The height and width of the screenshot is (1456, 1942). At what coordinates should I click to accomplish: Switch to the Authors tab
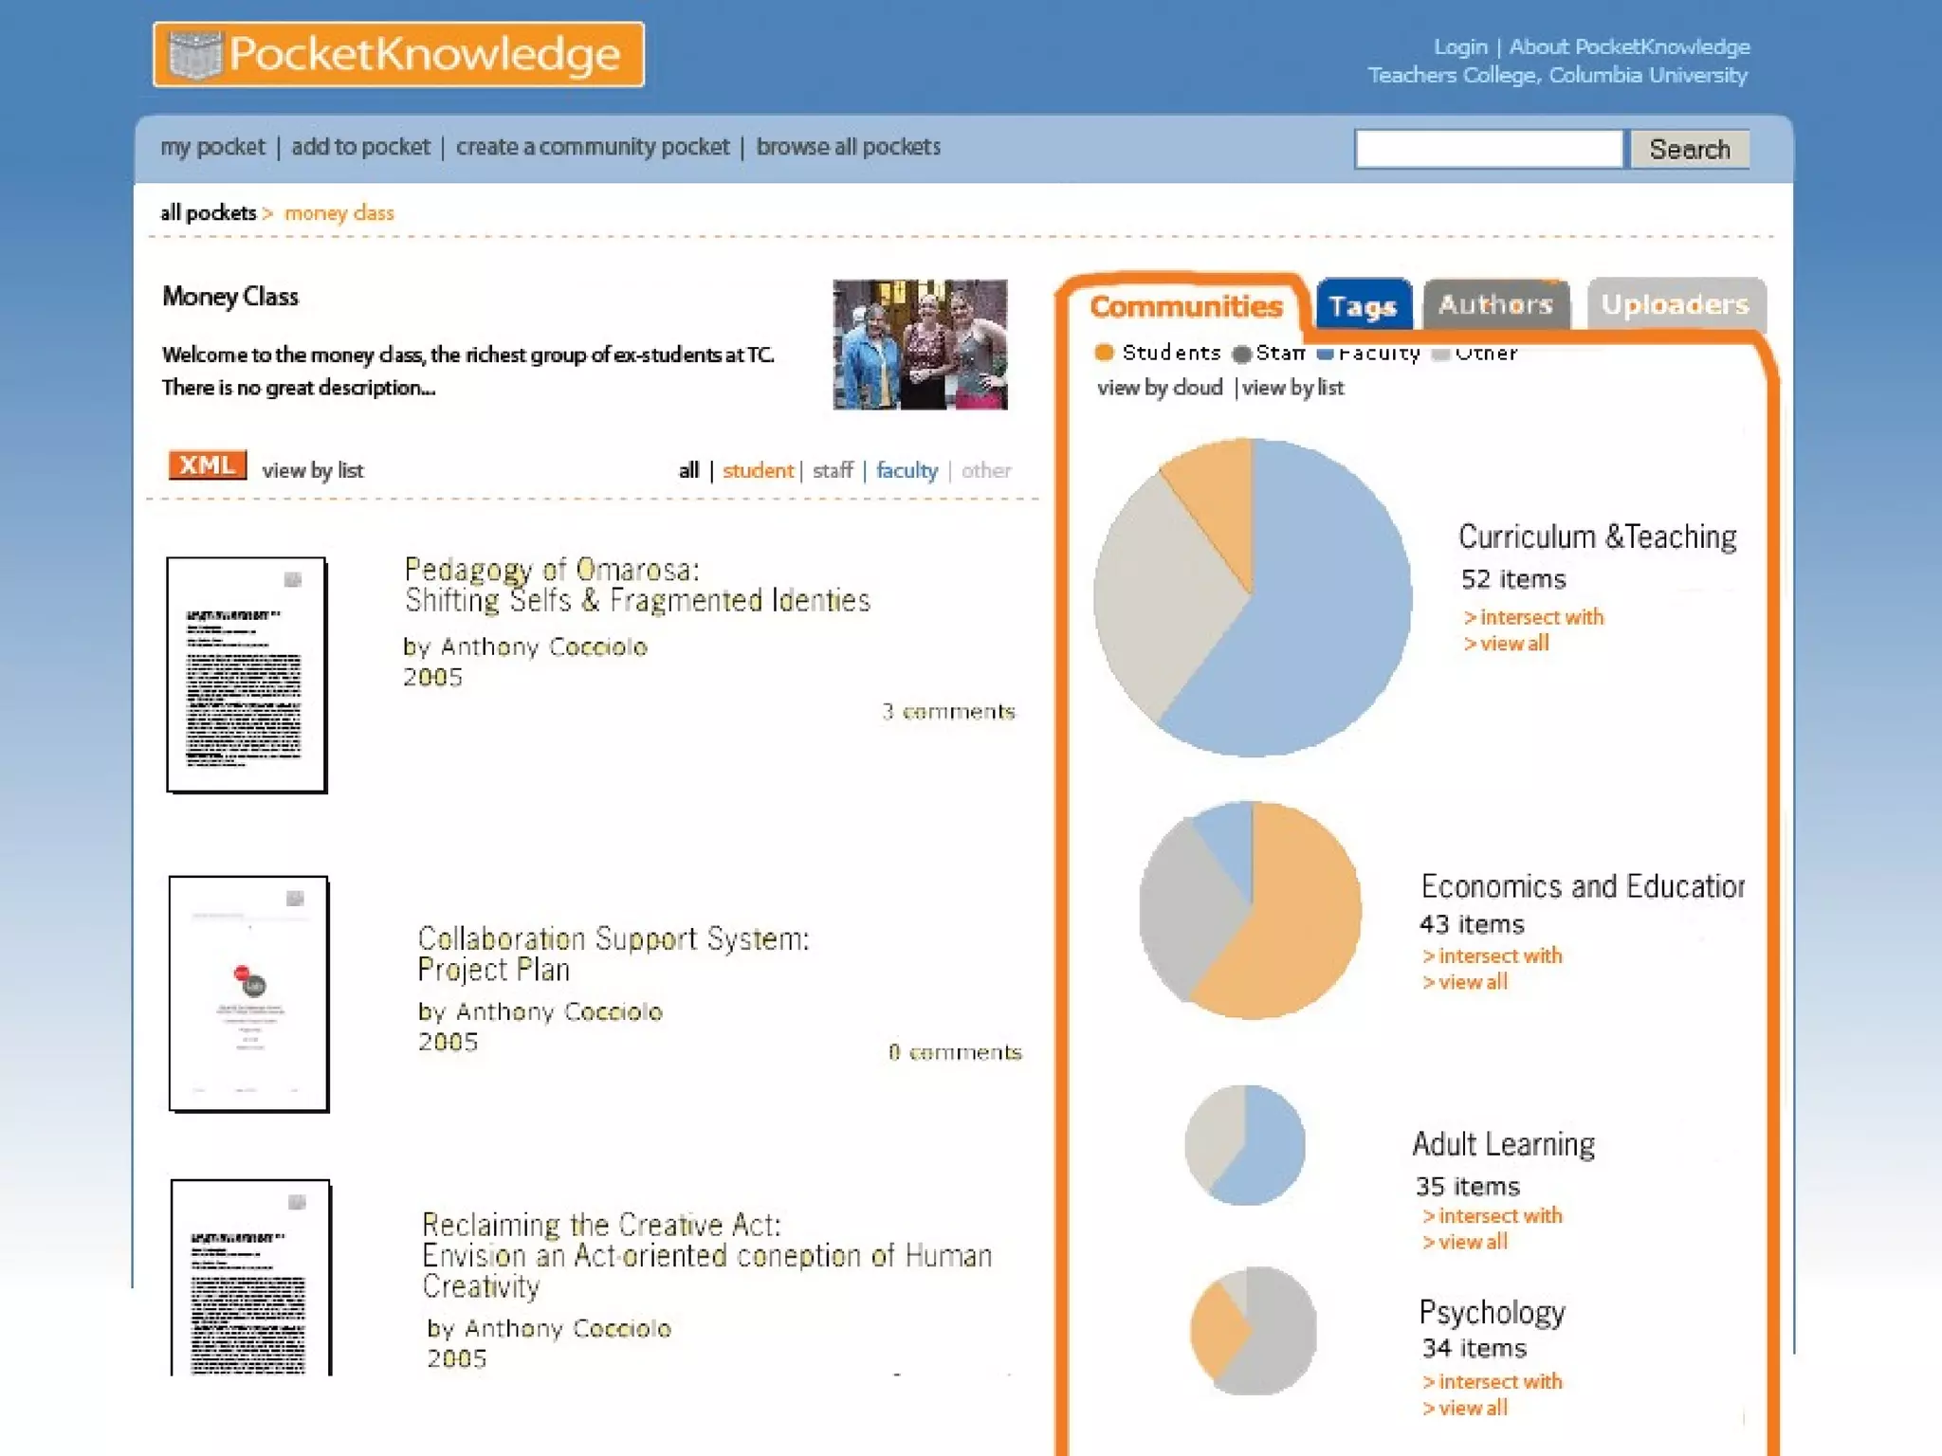1495,305
